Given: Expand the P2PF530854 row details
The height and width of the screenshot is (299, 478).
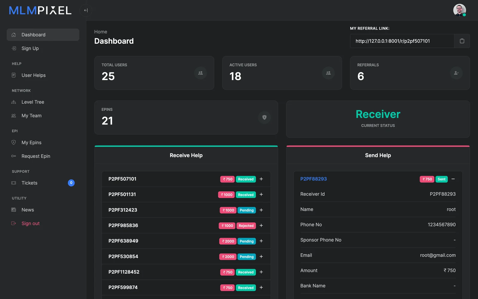Looking at the screenshot, I should pyautogui.click(x=261, y=256).
